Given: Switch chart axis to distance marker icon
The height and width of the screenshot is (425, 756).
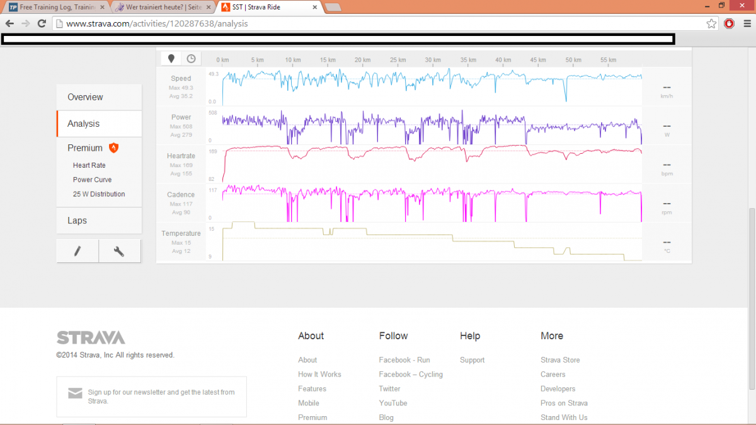Looking at the screenshot, I should (171, 59).
